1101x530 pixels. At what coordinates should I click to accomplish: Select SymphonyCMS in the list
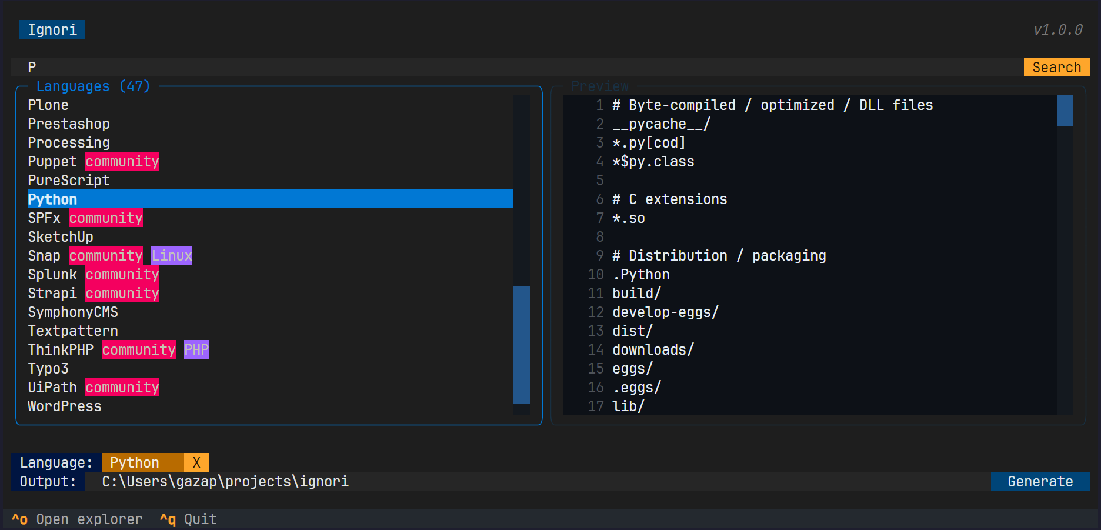[x=271, y=312]
